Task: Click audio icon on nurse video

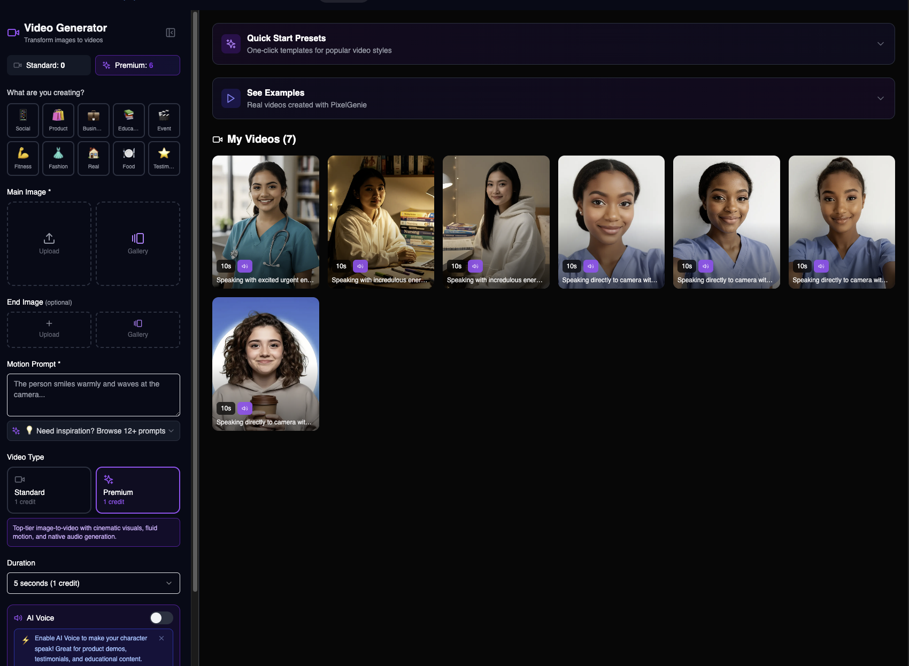Action: point(245,266)
